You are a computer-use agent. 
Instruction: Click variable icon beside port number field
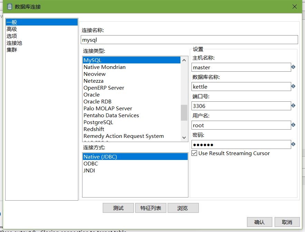click(293, 105)
